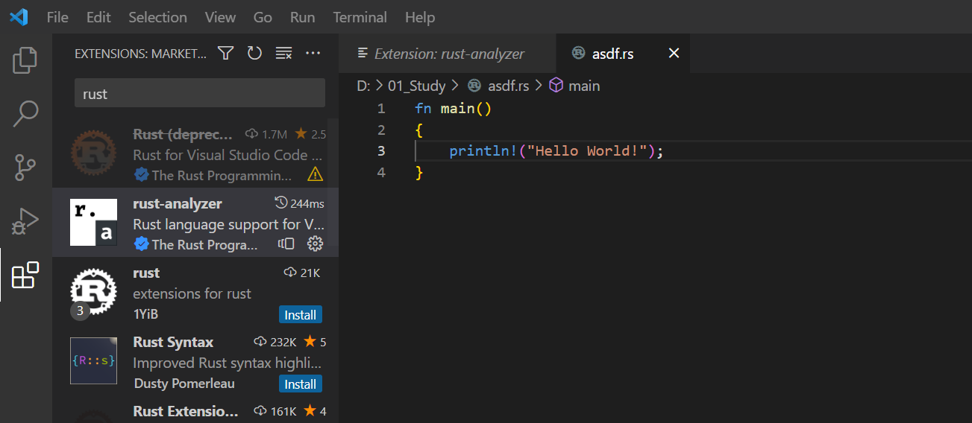Open the Rust Extension Pack entry
The image size is (972, 423).
(195, 413)
